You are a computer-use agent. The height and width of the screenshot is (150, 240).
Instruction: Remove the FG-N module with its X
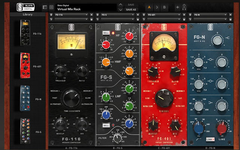230,15
